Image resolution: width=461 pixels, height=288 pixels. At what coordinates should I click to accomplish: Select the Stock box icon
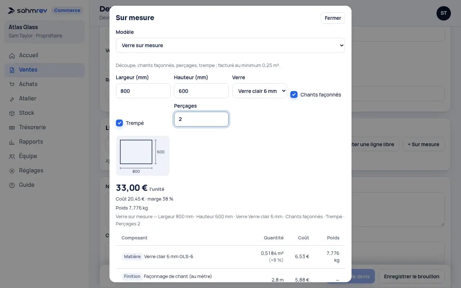pos(12,113)
